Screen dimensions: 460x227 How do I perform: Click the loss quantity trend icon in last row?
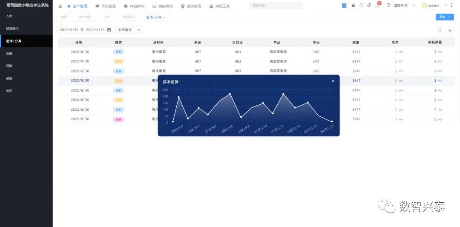[440, 119]
